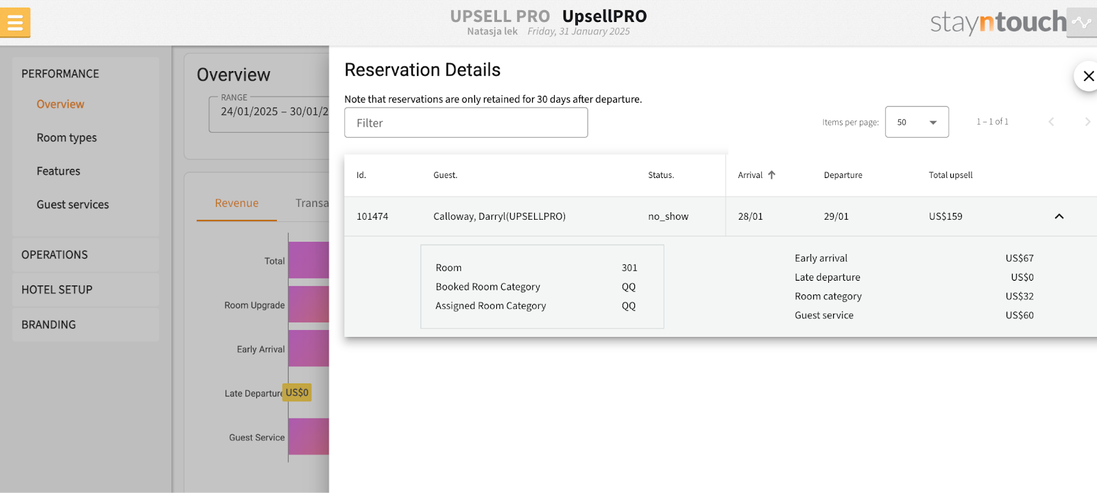Screen dimensions: 1097x493
Task: Click the activity pulse icon in header
Action: (x=1082, y=23)
